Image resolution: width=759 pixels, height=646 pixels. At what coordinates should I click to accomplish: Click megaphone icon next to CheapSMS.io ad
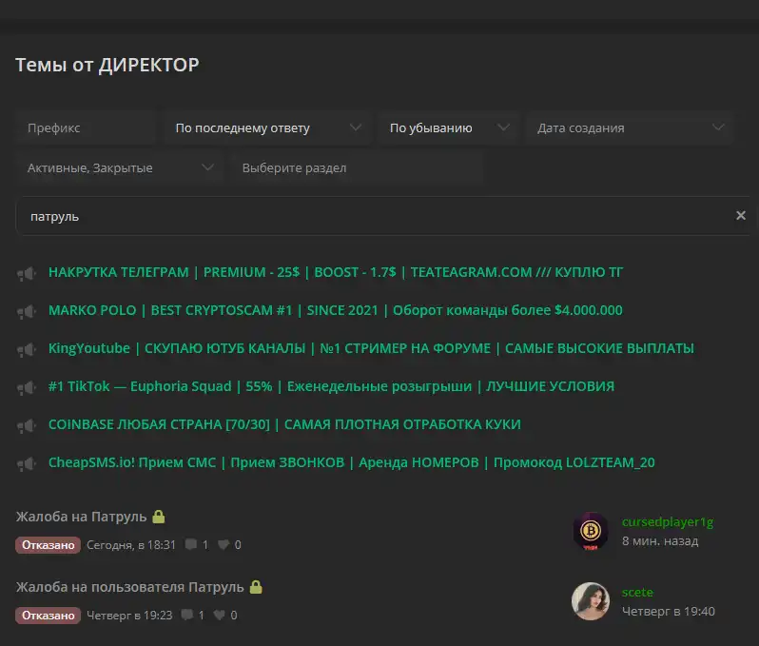[26, 464]
